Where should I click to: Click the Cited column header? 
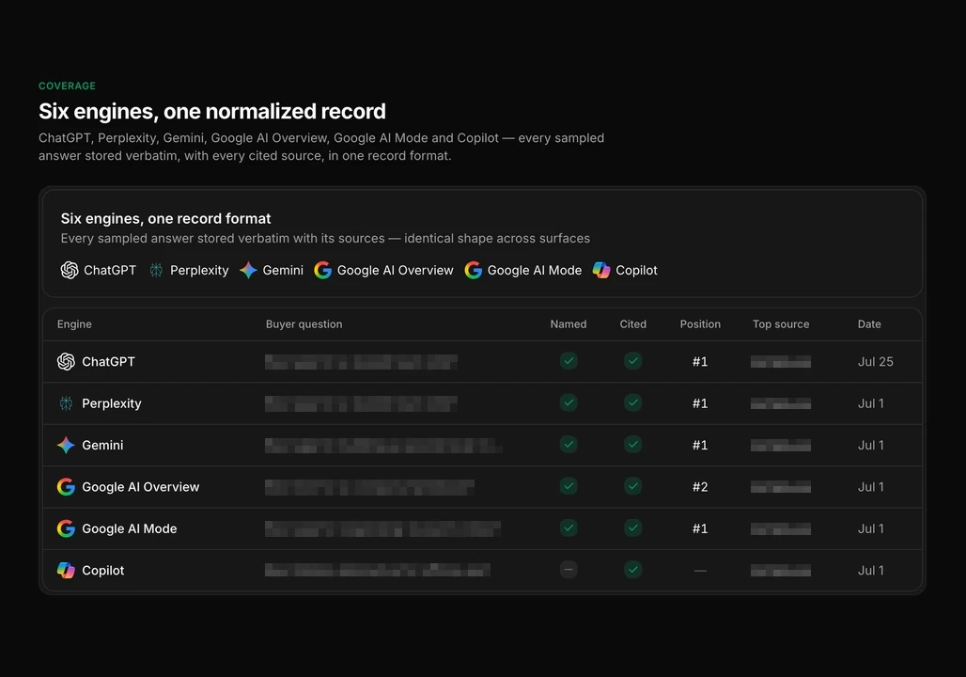click(632, 324)
